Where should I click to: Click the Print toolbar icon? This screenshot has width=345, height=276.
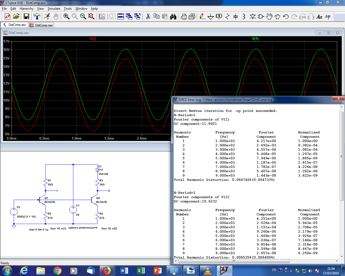point(184,17)
